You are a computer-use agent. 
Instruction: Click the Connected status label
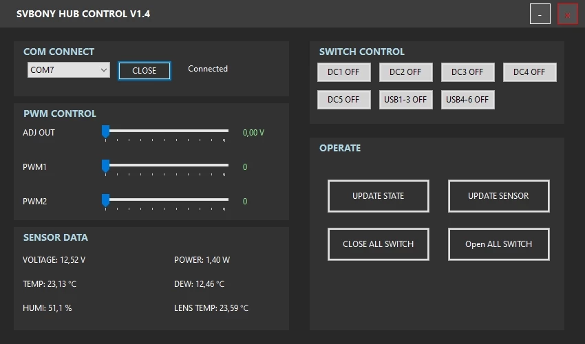pyautogui.click(x=208, y=69)
